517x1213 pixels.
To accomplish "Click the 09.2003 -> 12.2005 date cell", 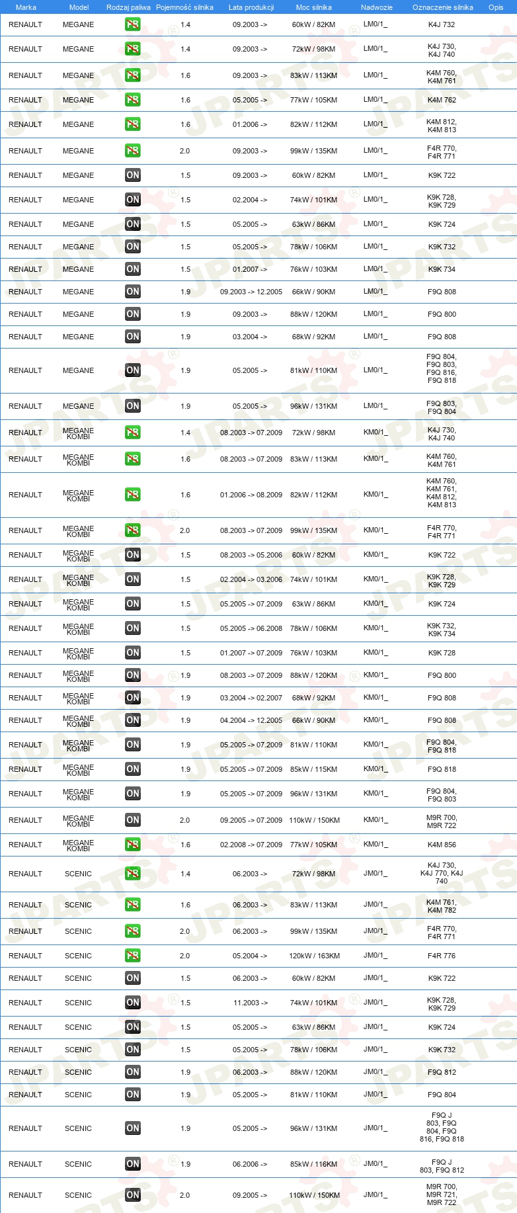I will click(x=251, y=292).
